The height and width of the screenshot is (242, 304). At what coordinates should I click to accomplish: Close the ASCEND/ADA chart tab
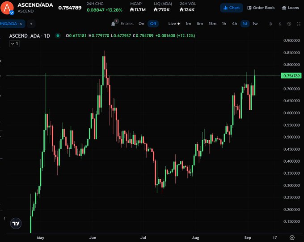[x=21, y=24]
